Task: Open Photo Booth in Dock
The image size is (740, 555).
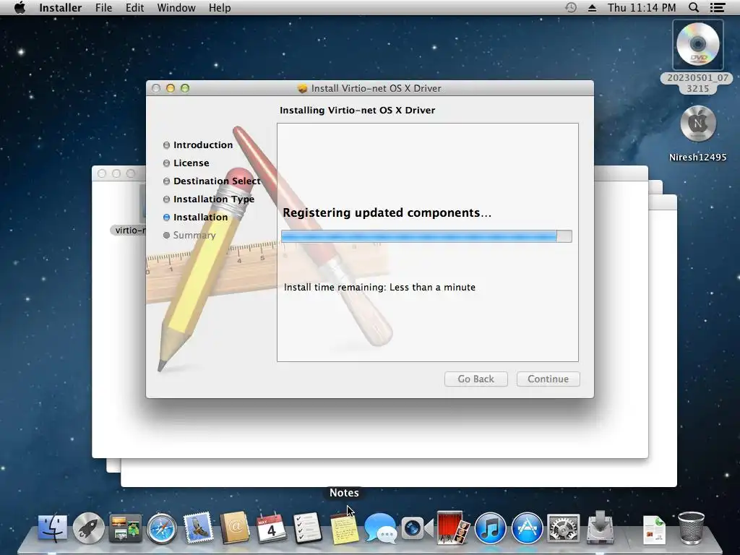Action: click(x=453, y=528)
